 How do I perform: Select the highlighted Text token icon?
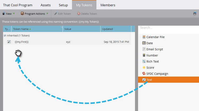[144, 80]
